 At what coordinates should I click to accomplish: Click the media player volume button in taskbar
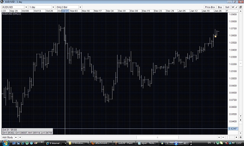[185, 143]
